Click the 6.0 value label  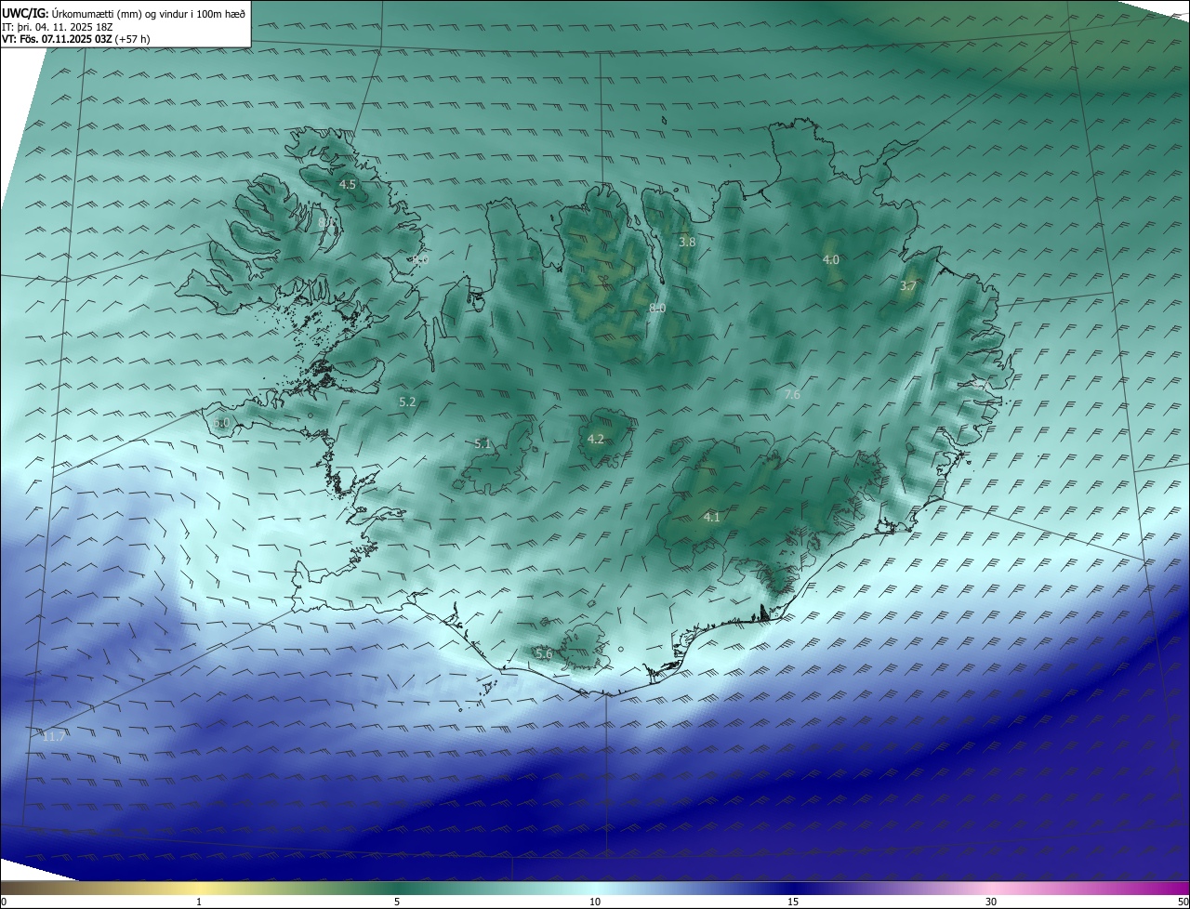221,423
